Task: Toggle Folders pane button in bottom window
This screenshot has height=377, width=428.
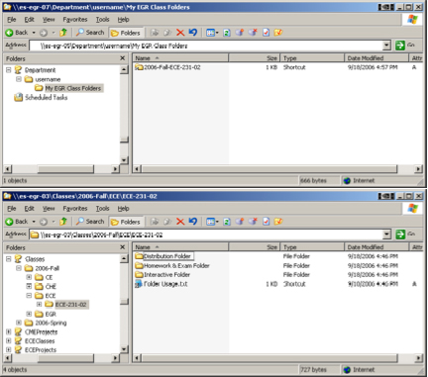Action: pos(126,222)
